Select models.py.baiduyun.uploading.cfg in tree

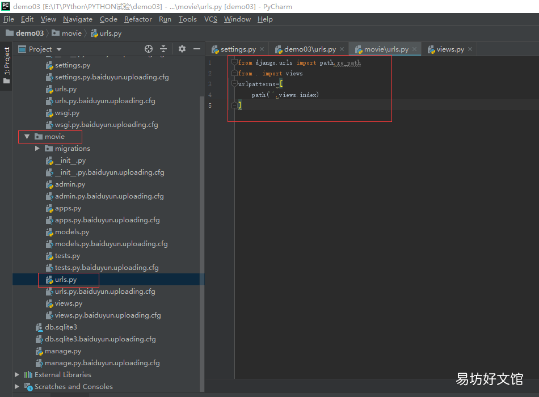[x=111, y=244]
